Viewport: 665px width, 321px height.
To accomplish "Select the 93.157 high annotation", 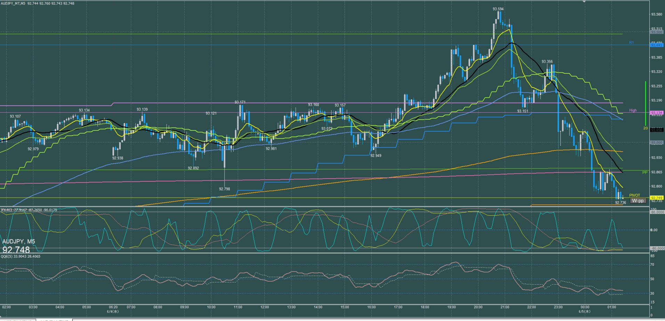I will (x=340, y=105).
